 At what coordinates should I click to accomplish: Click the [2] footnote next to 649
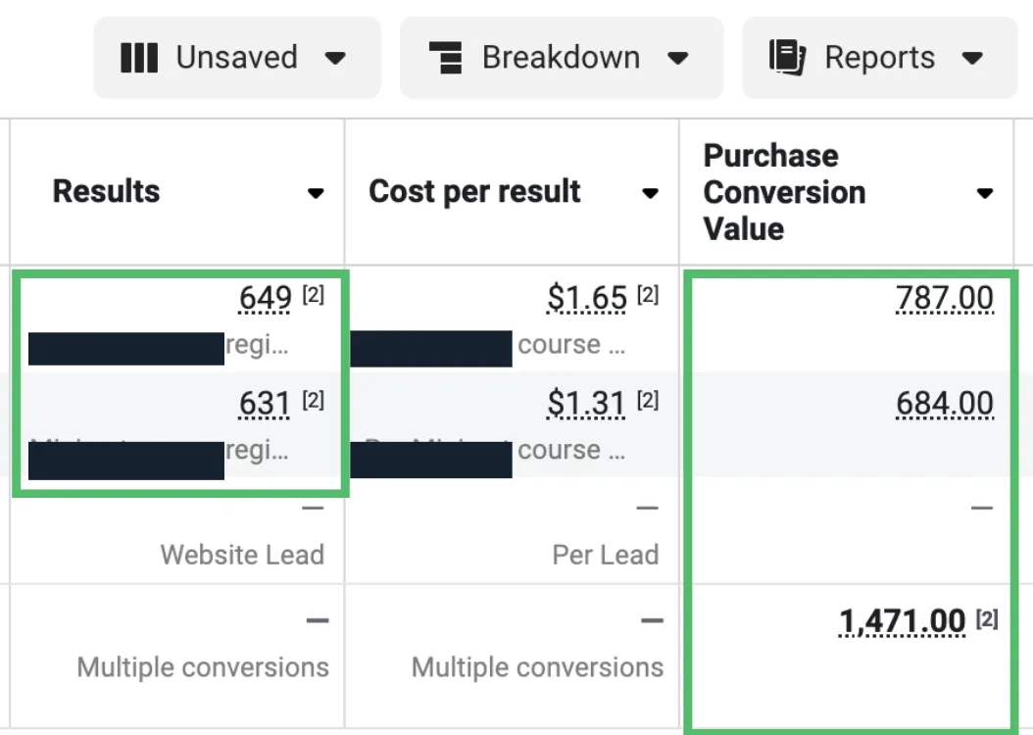[313, 294]
